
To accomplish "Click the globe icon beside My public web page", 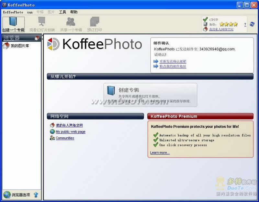I will pos(52,132).
